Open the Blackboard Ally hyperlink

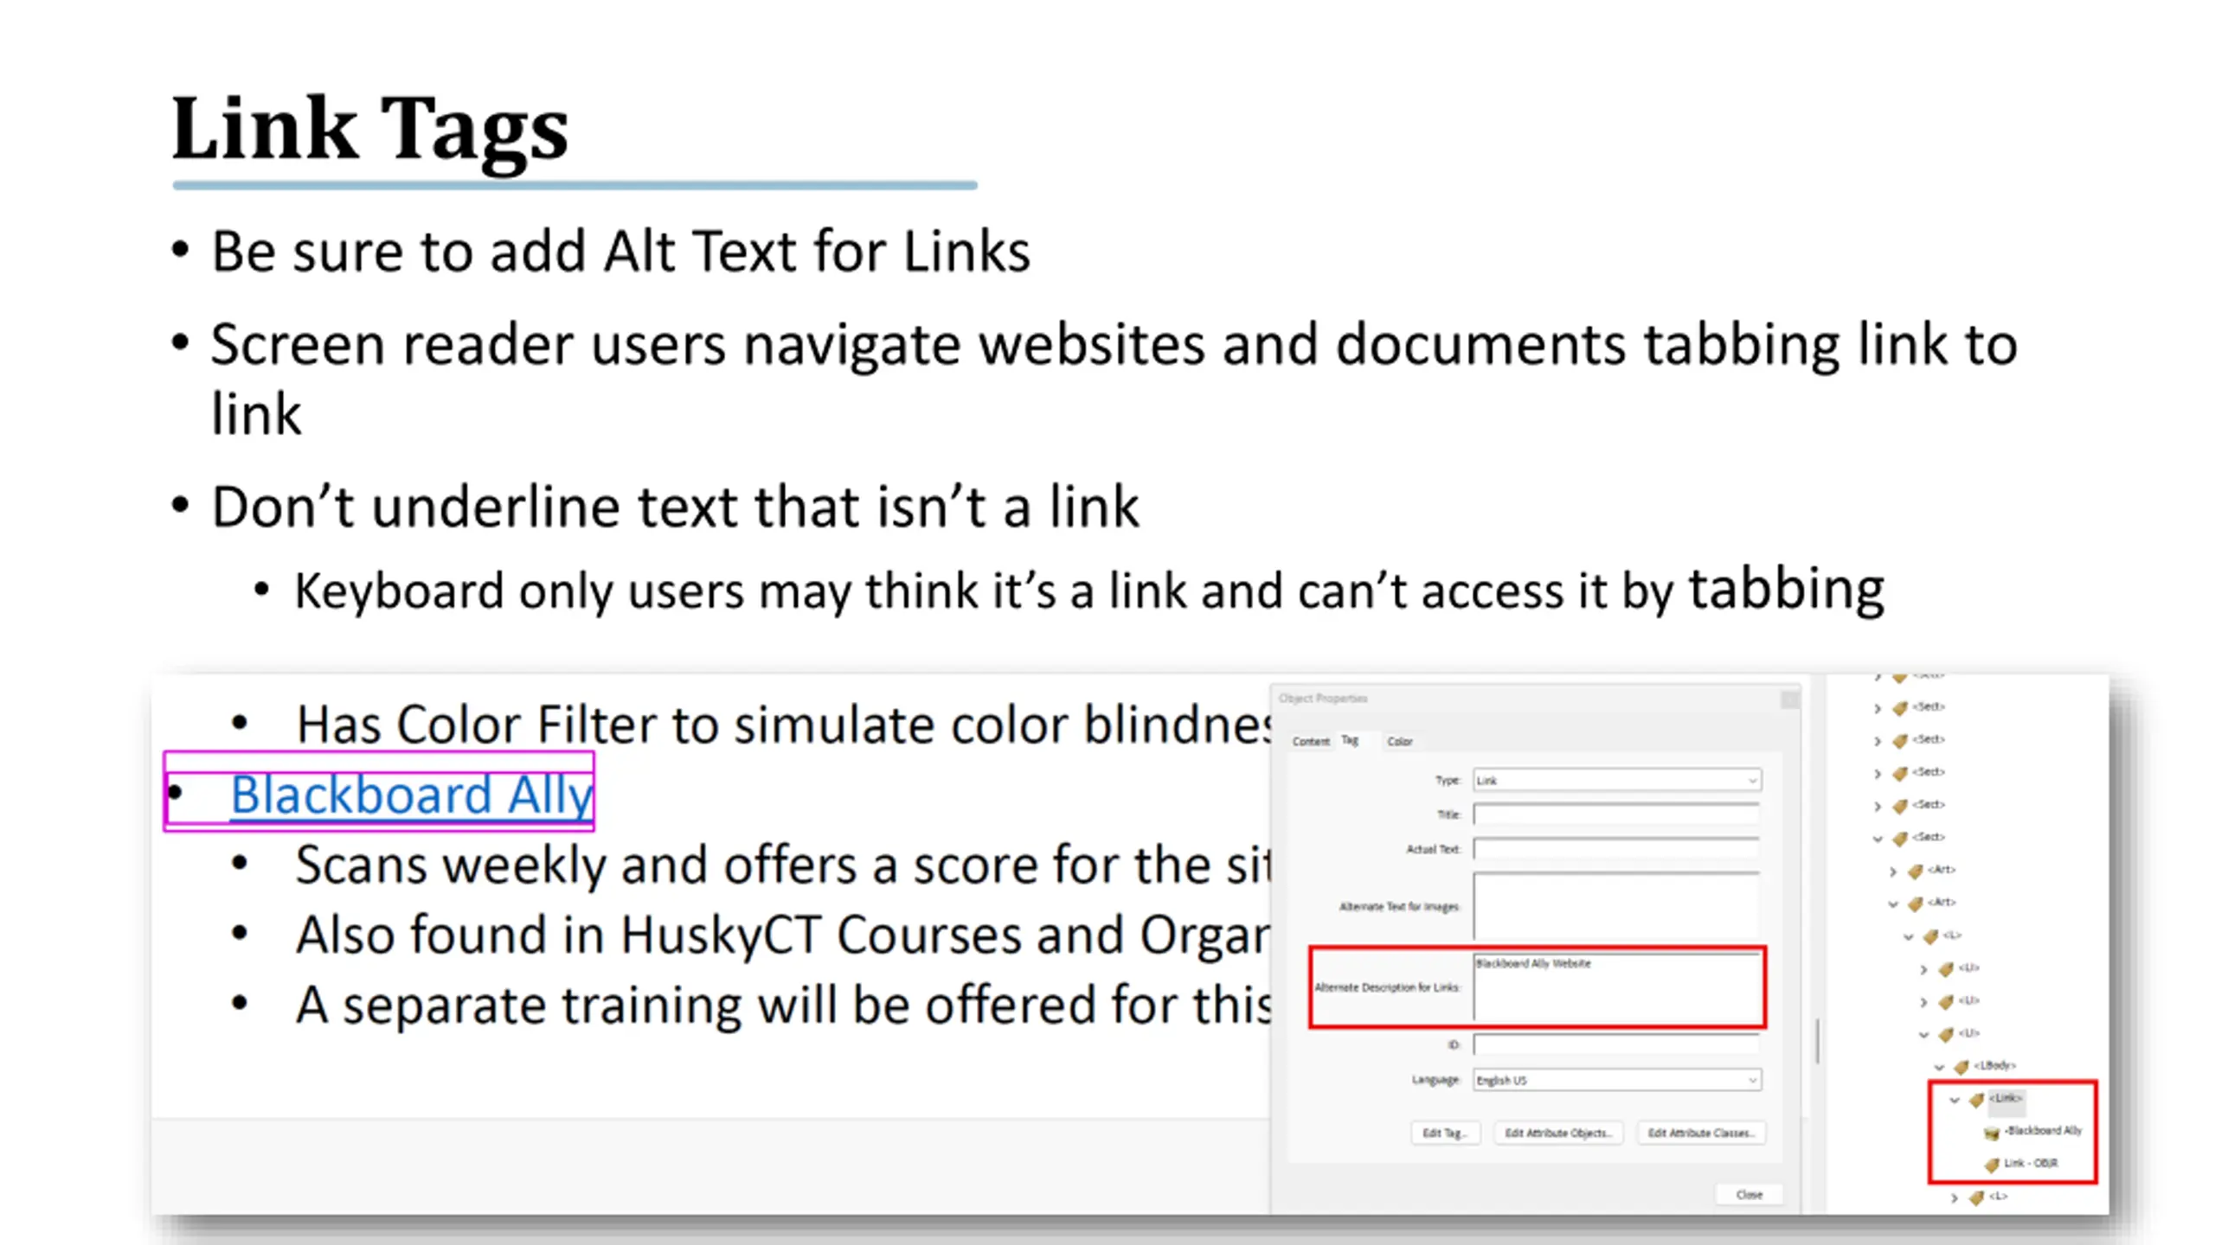pos(411,795)
